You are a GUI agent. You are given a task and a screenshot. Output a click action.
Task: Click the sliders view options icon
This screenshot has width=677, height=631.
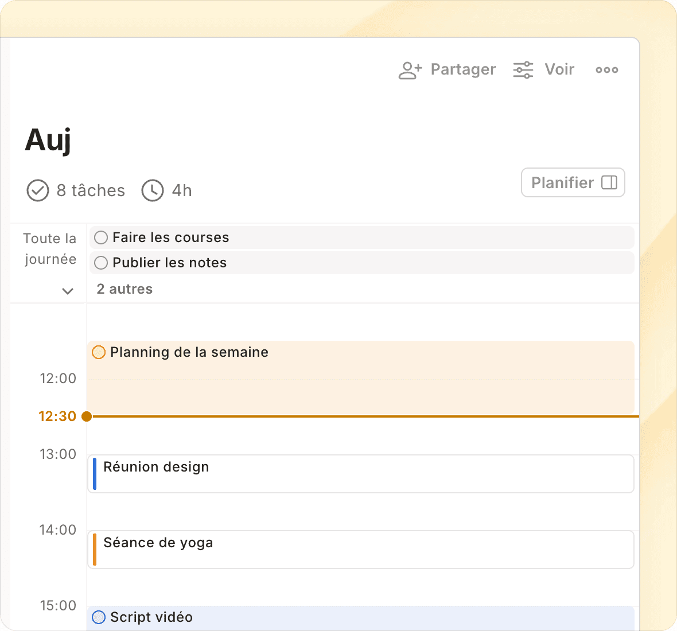click(x=523, y=70)
